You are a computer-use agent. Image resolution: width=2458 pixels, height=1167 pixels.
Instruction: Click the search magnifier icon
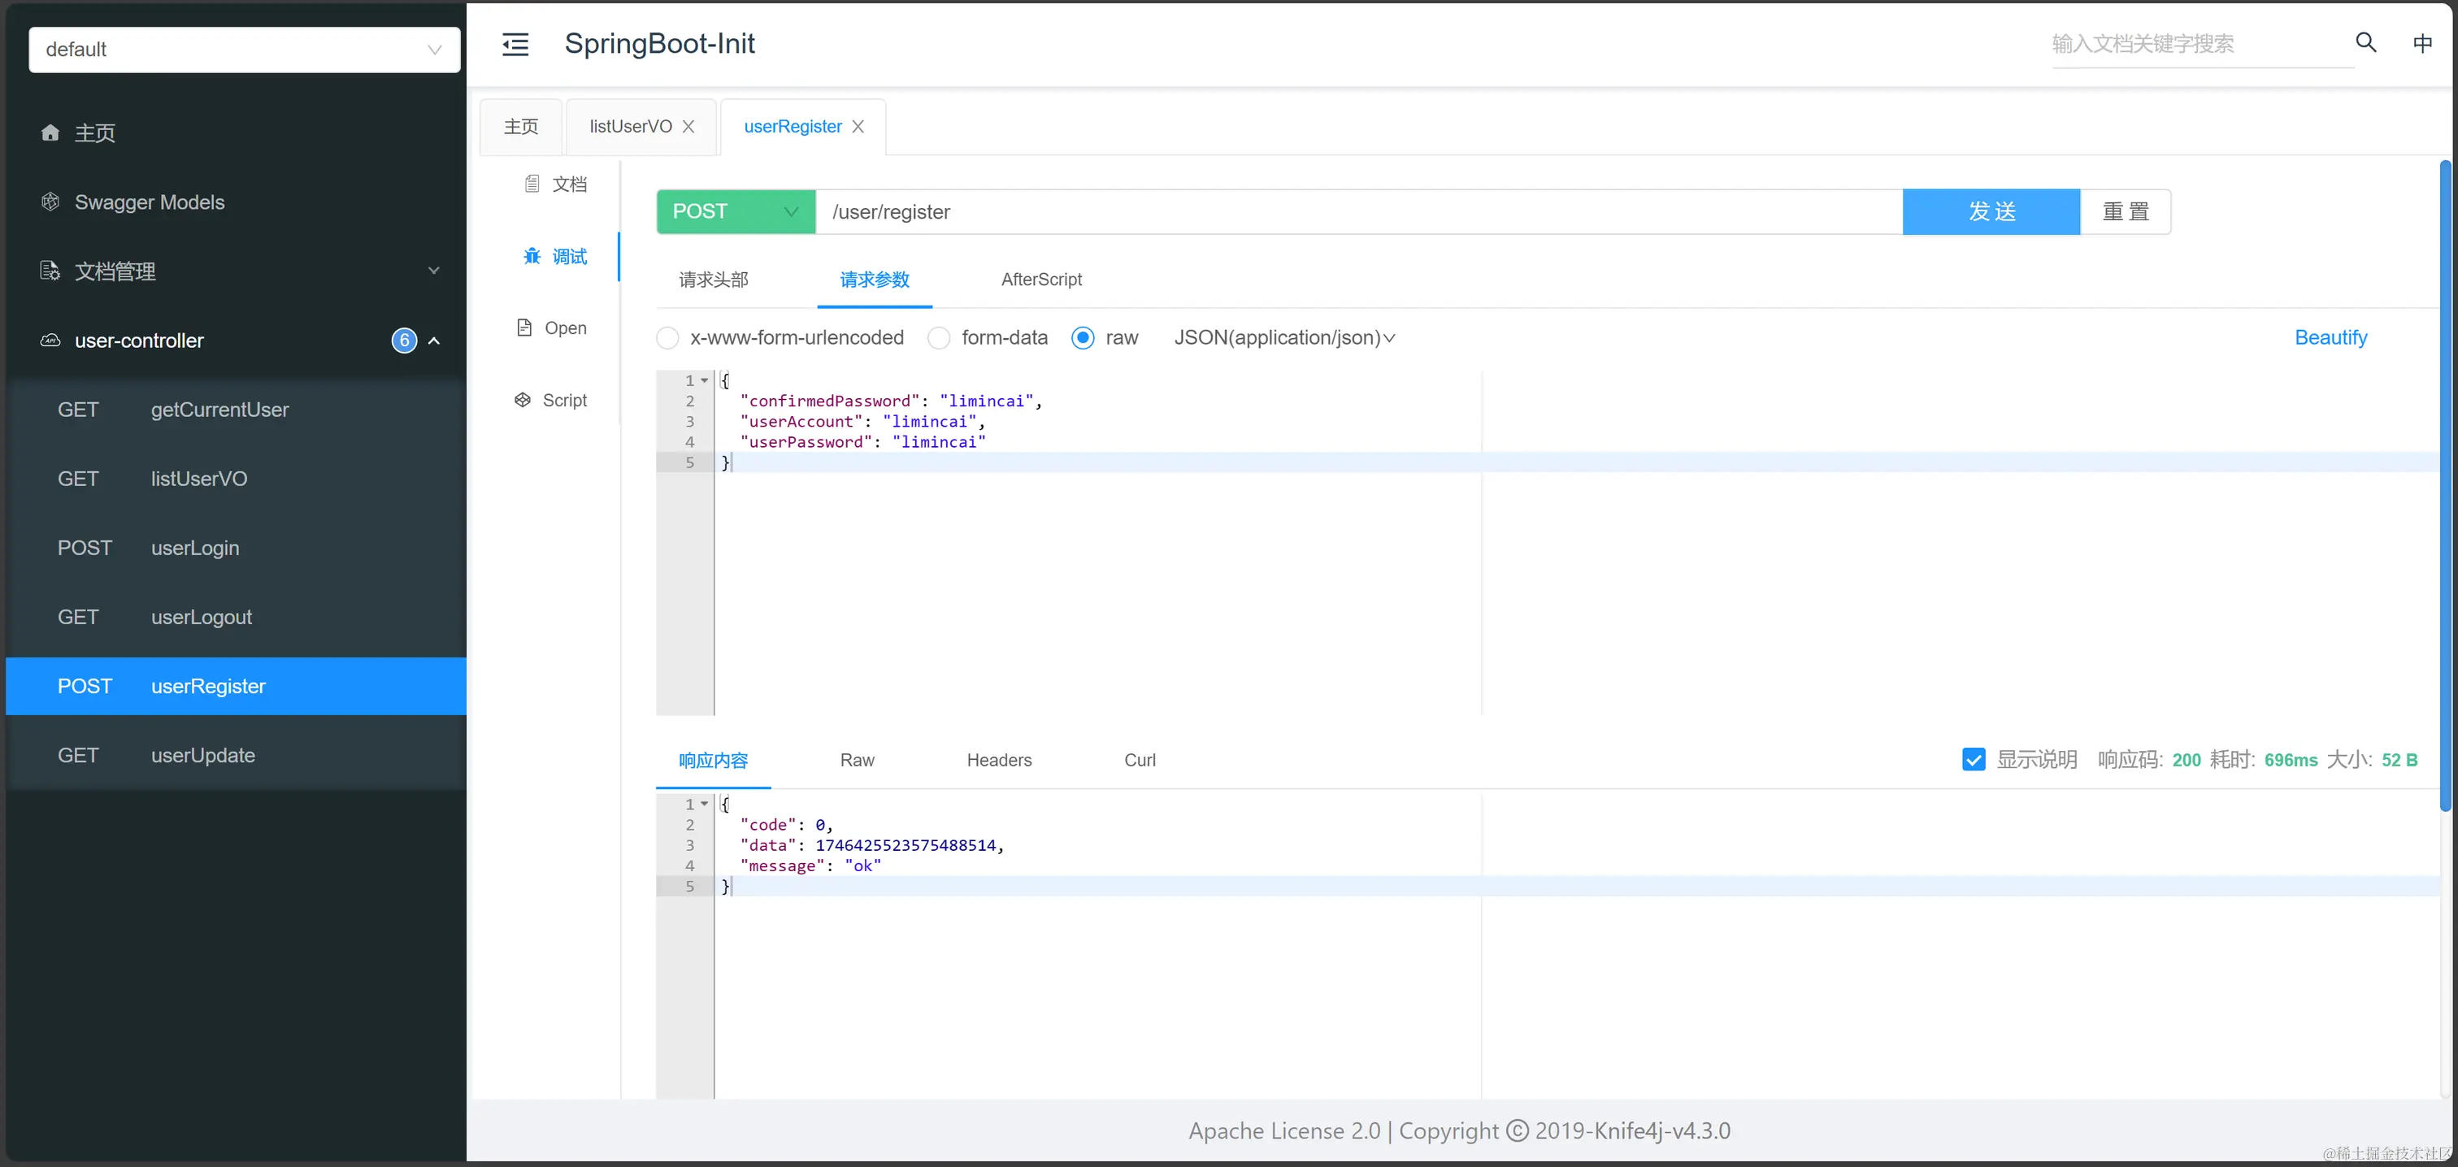tap(2365, 43)
